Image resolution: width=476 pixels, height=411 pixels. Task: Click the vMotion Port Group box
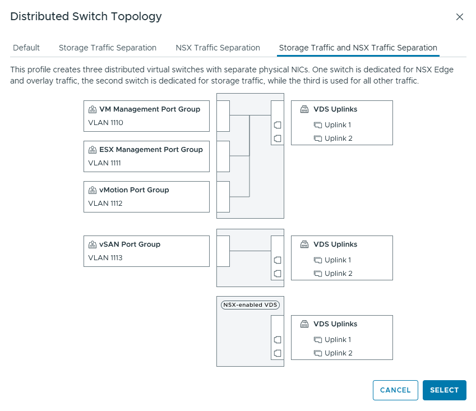(146, 197)
